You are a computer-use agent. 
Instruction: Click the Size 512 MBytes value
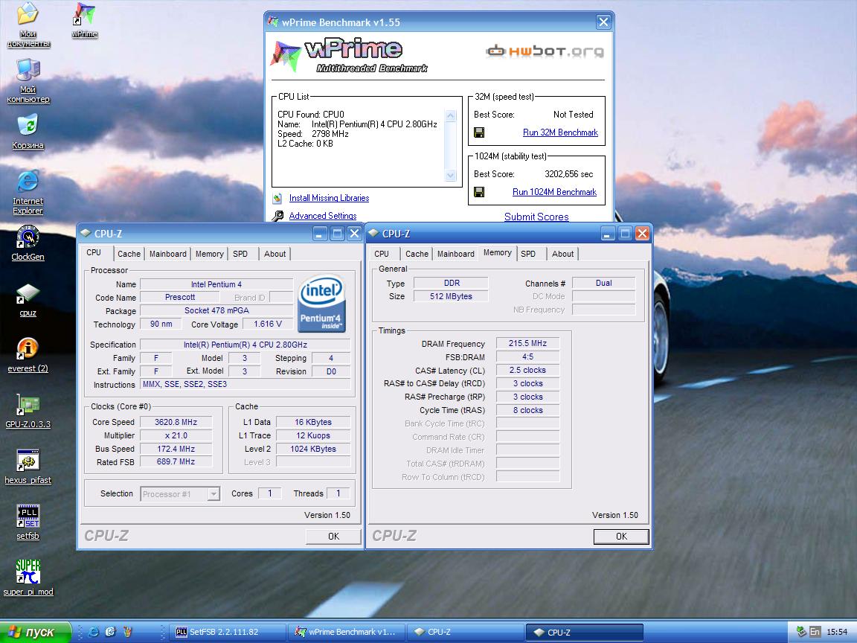coord(451,296)
